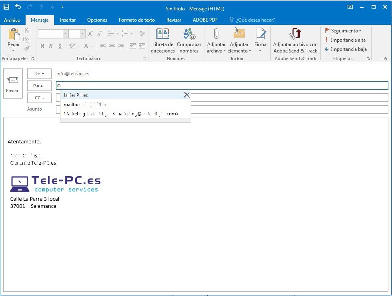Click the Copiar formato brush icon

(x=26, y=48)
